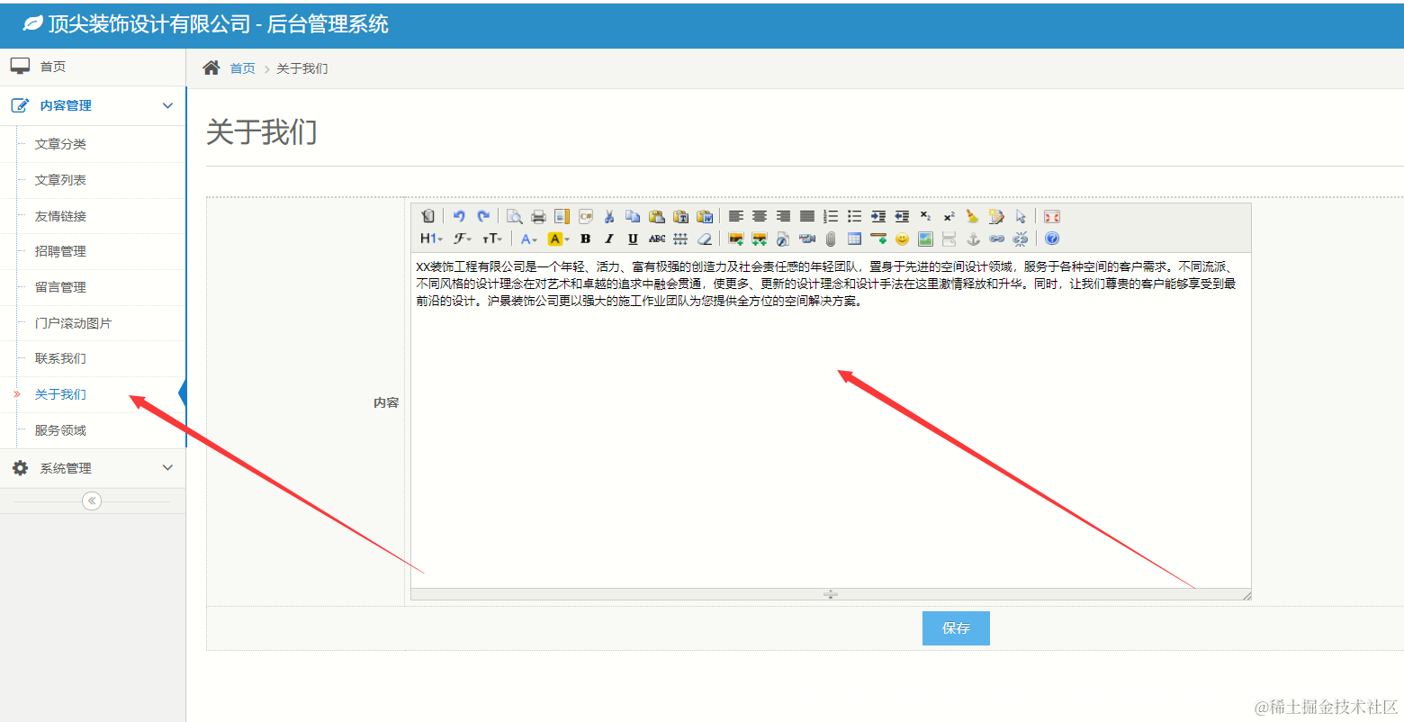Open 文章分类 menu item

tap(60, 144)
